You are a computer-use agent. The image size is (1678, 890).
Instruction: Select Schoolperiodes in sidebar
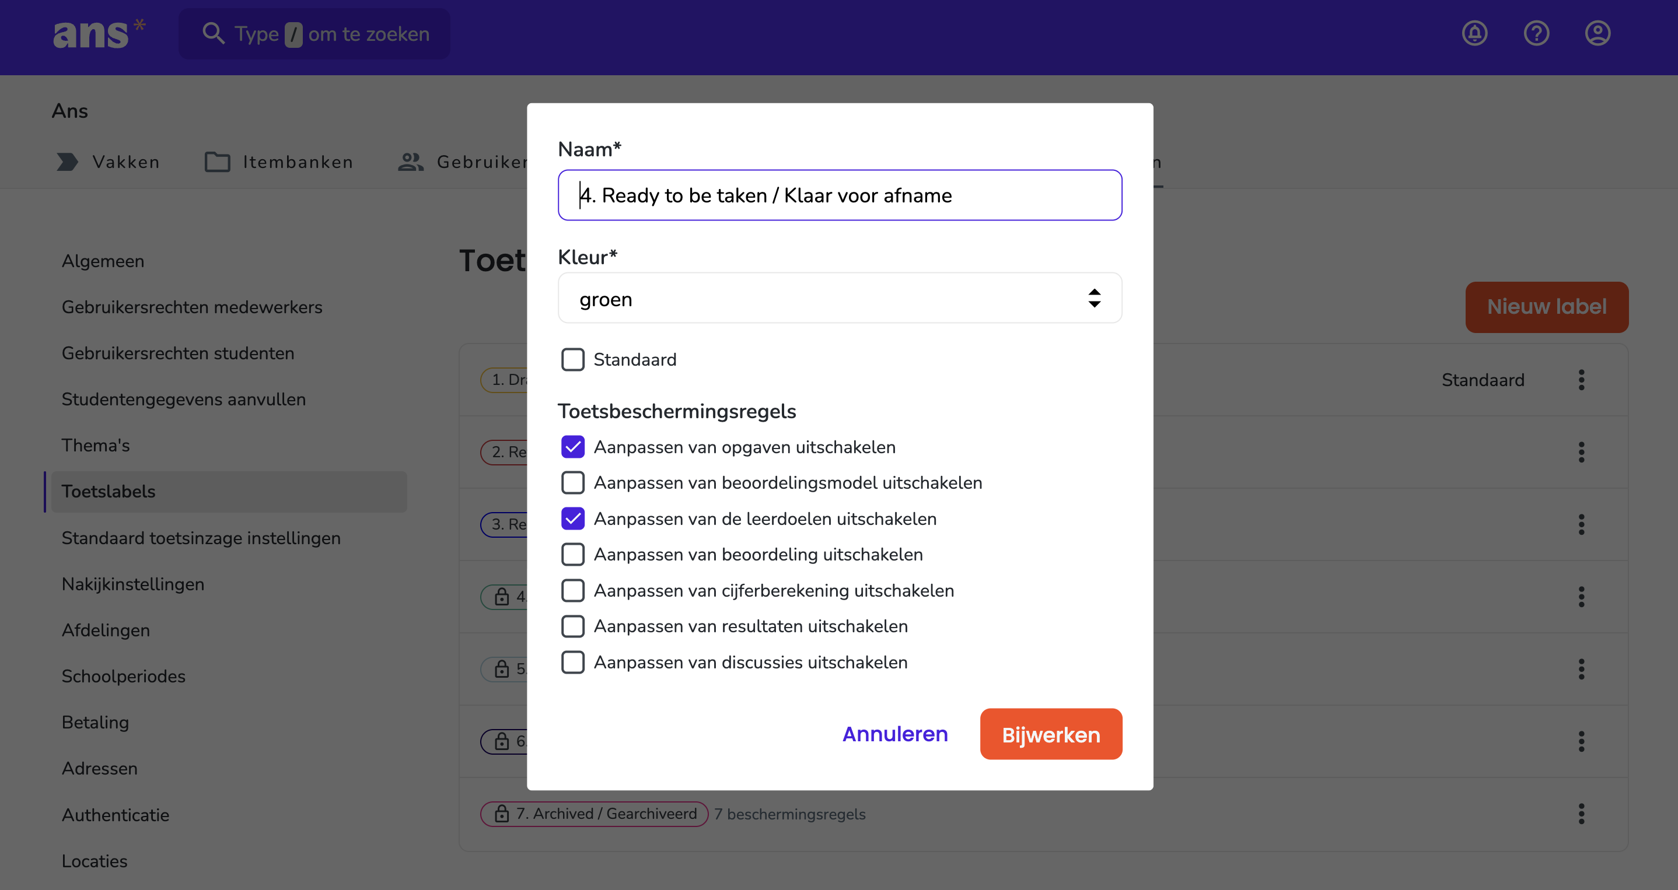coord(124,677)
